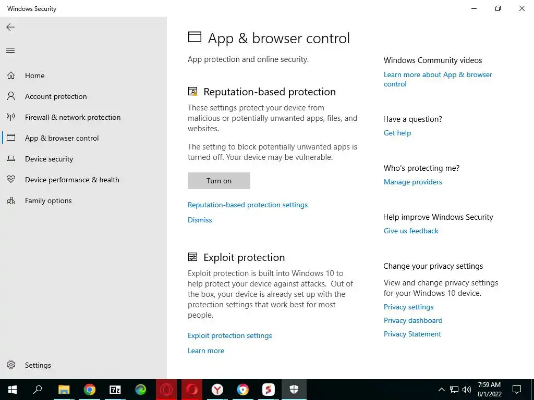Open Privacy dashboard link
The height and width of the screenshot is (400, 534).
click(x=413, y=320)
